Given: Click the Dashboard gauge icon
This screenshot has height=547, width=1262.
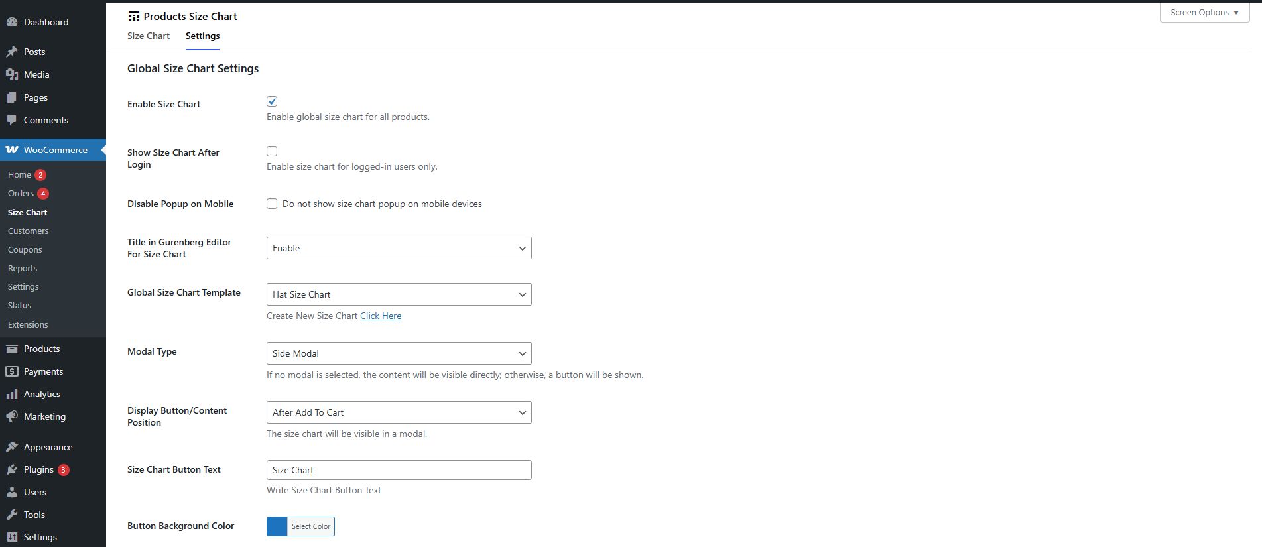Looking at the screenshot, I should (12, 22).
